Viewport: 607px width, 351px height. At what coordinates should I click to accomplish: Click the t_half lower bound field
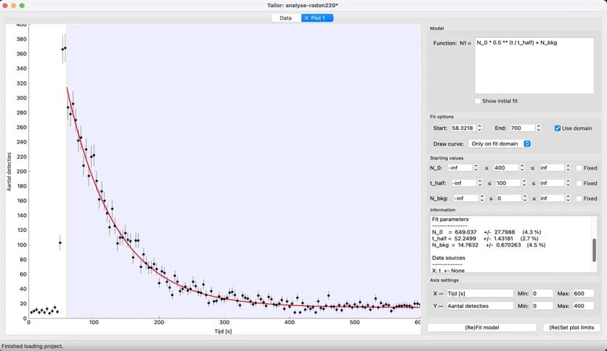point(464,183)
